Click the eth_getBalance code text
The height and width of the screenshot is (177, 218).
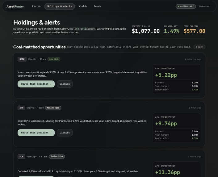pyautogui.click(x=85, y=29)
